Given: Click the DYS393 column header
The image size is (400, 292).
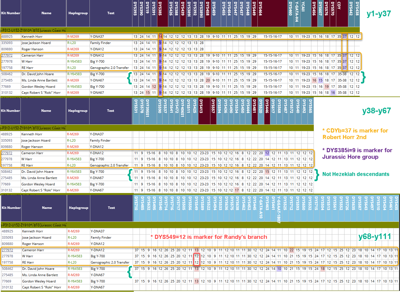Looking at the screenshot, I should pos(135,13).
